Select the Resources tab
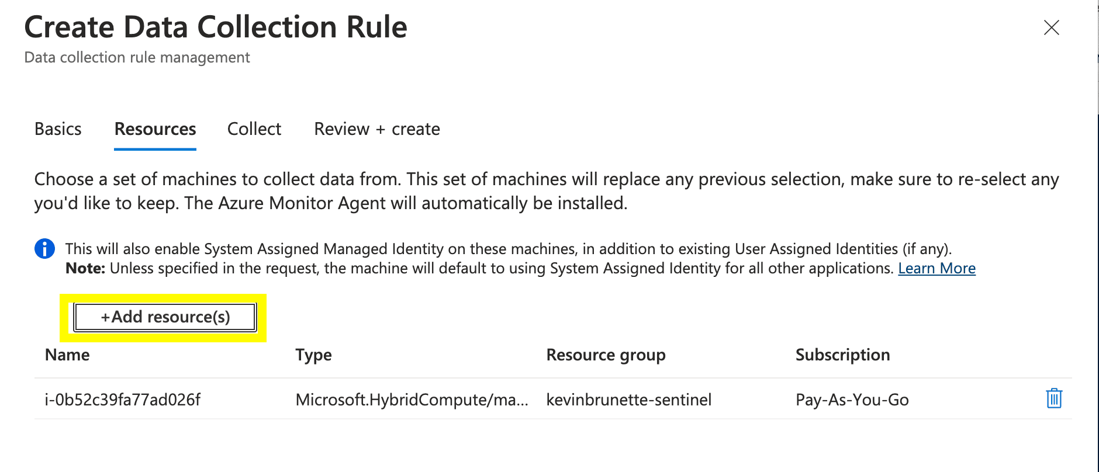Screen dimensions: 1099x472 tap(155, 129)
